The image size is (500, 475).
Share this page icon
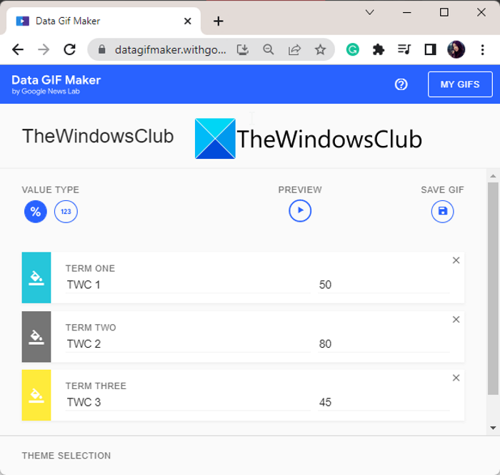pos(294,49)
